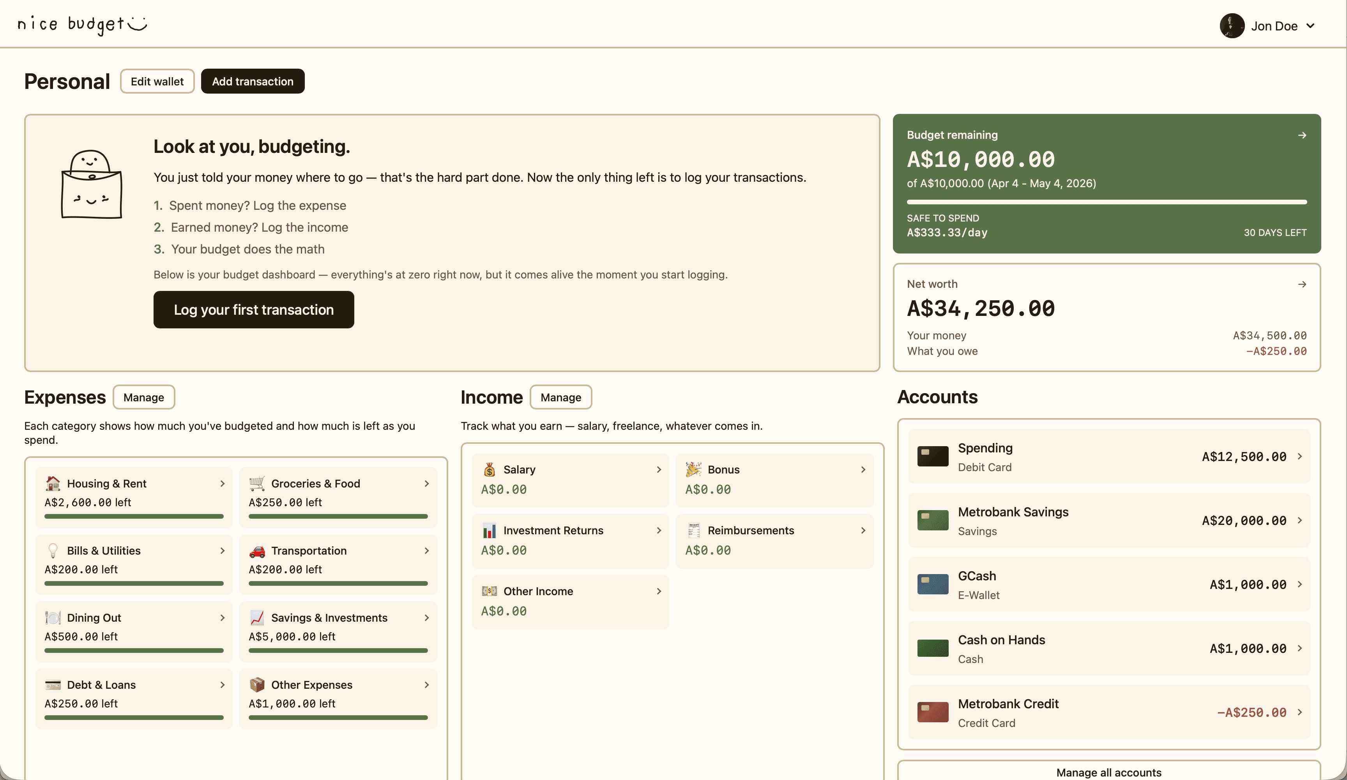Select the Bonus party icon
The image size is (1347, 780).
(x=694, y=469)
